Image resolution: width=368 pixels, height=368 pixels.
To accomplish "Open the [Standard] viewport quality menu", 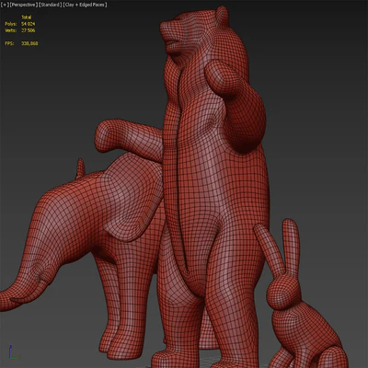I will [x=51, y=5].
